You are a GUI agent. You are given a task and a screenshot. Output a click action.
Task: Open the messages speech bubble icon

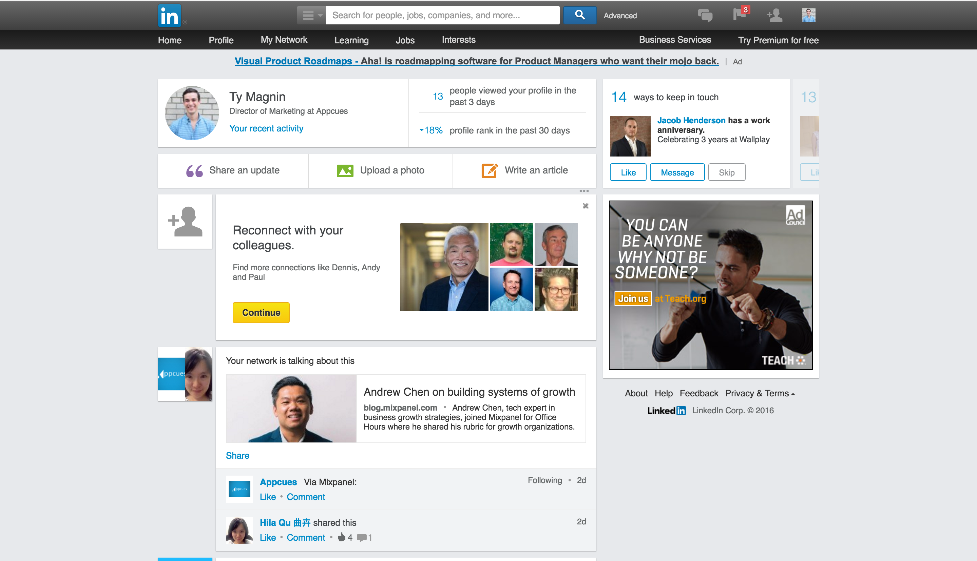(x=705, y=16)
